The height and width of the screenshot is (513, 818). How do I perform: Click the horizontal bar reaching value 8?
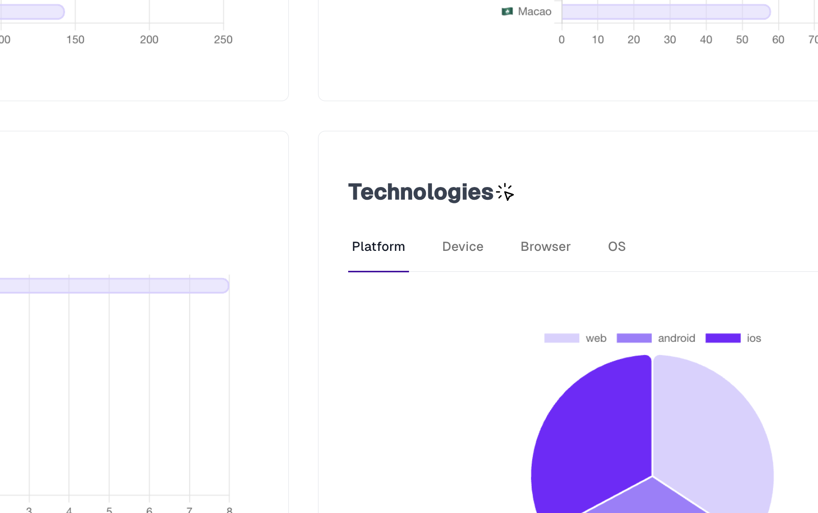[115, 286]
